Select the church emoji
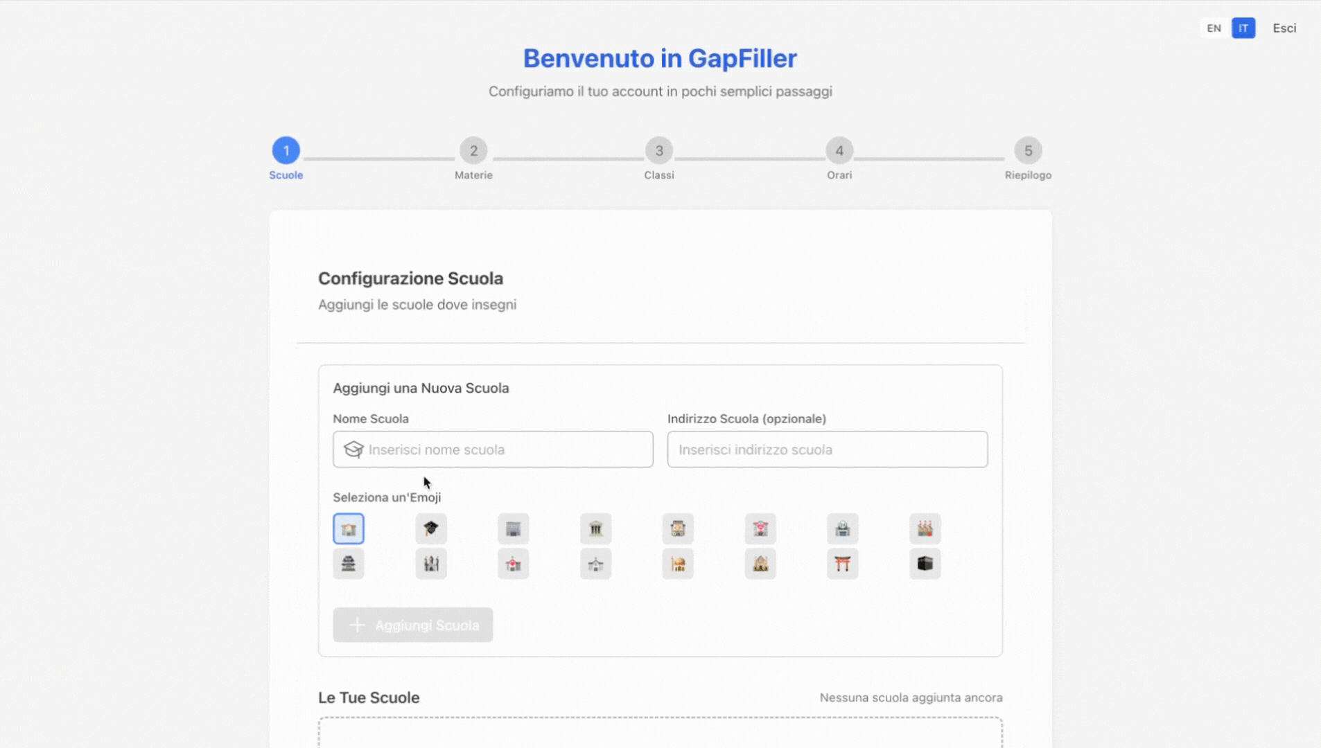 click(x=595, y=564)
